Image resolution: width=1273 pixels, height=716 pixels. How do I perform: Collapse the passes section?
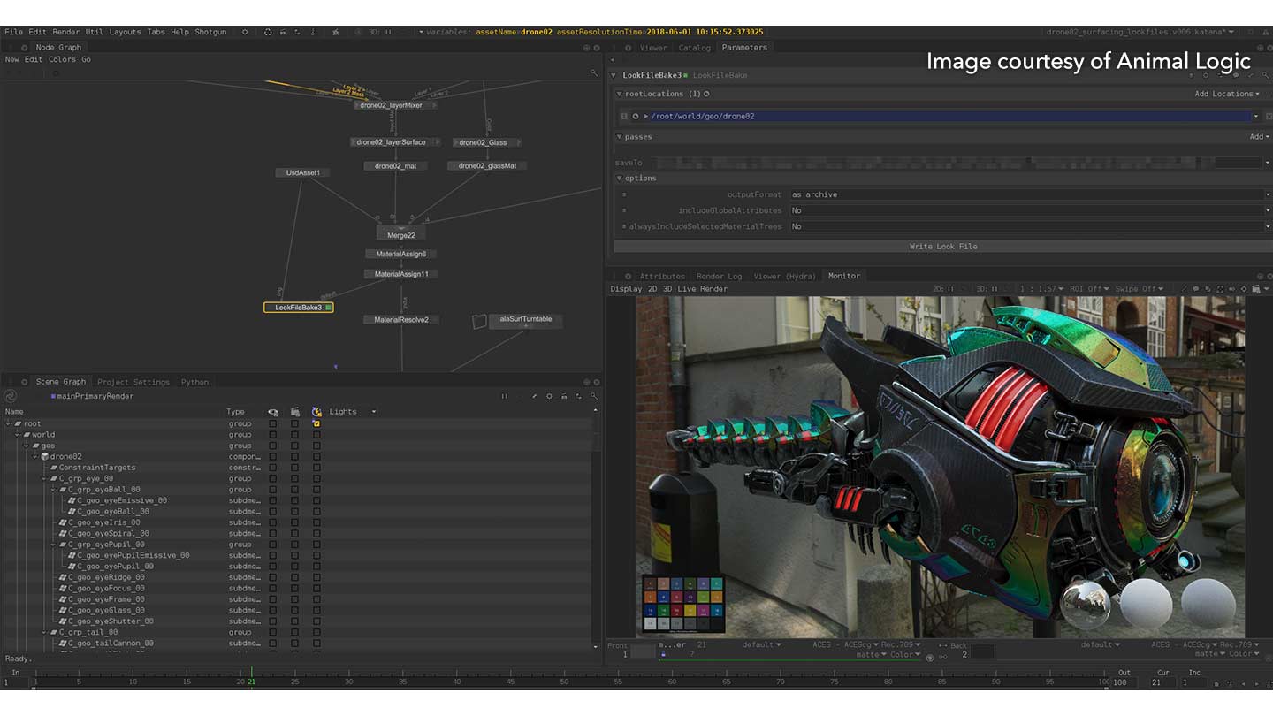click(x=620, y=137)
